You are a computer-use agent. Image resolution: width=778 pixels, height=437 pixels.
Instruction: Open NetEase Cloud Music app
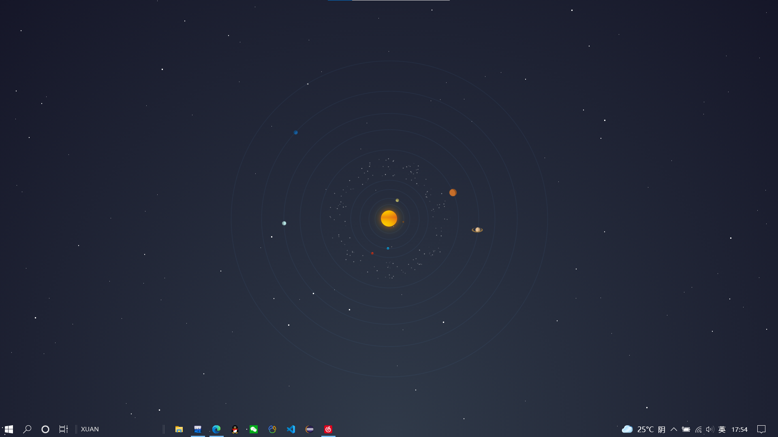click(328, 429)
